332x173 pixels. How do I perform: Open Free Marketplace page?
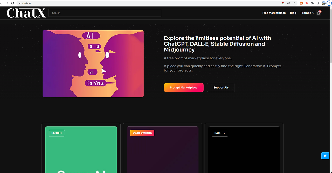(x=274, y=13)
